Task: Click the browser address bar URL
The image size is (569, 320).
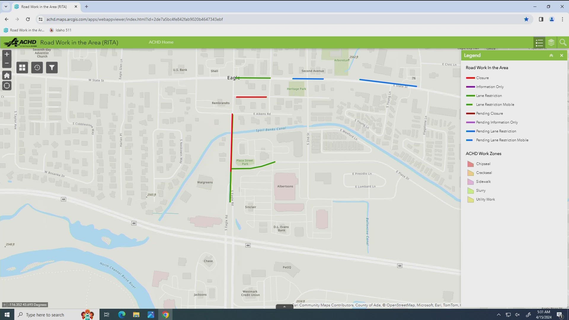Action: [x=135, y=19]
